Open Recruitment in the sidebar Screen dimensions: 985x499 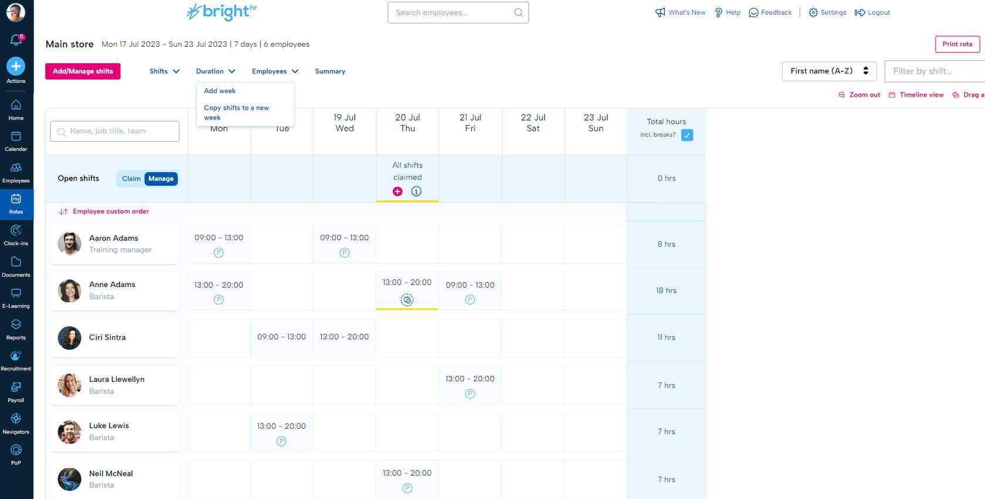click(16, 360)
